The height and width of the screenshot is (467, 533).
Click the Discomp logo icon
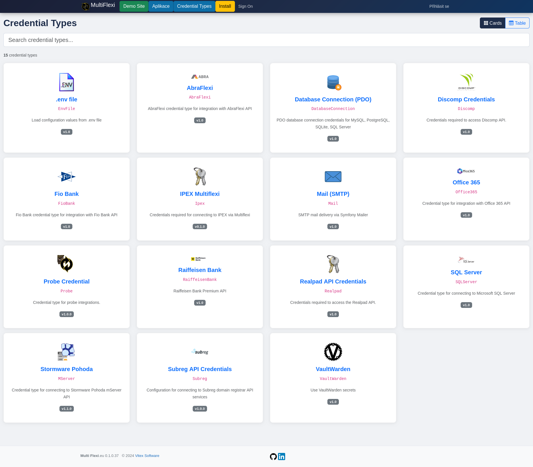(x=466, y=82)
